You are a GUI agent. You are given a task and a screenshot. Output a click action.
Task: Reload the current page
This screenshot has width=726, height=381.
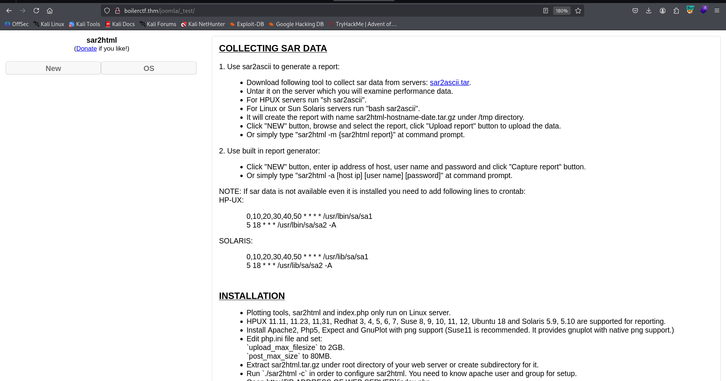(x=36, y=11)
